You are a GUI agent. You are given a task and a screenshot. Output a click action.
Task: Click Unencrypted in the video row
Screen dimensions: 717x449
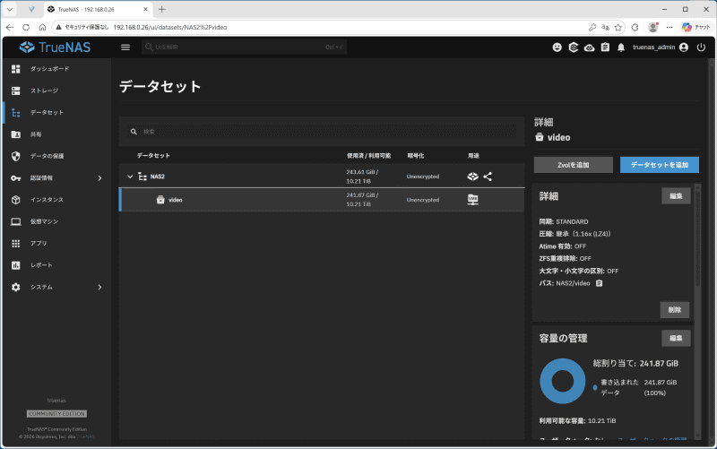pyautogui.click(x=423, y=200)
